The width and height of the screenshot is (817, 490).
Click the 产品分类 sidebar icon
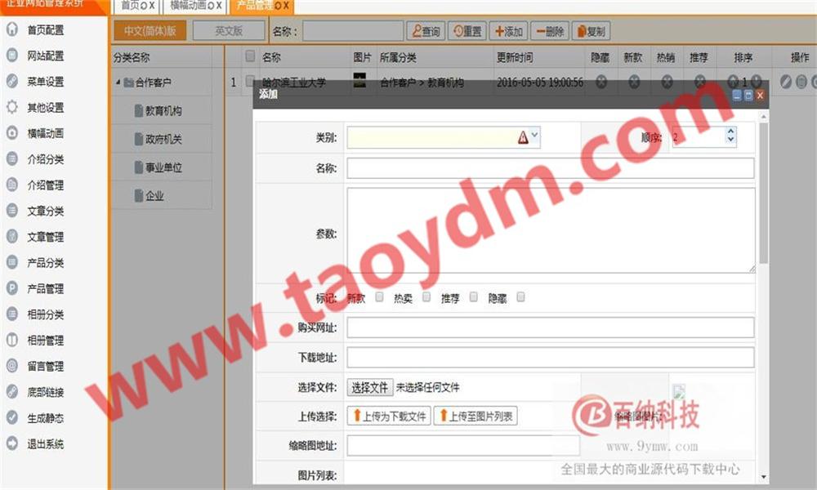click(x=12, y=262)
